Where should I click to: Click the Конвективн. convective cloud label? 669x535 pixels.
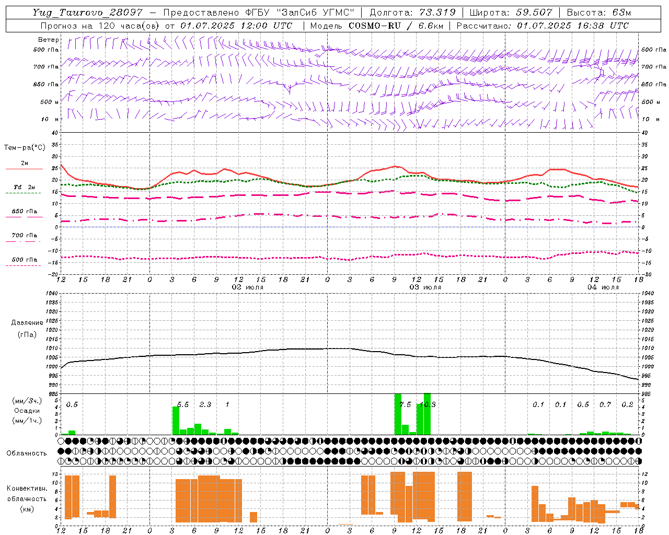[27, 489]
